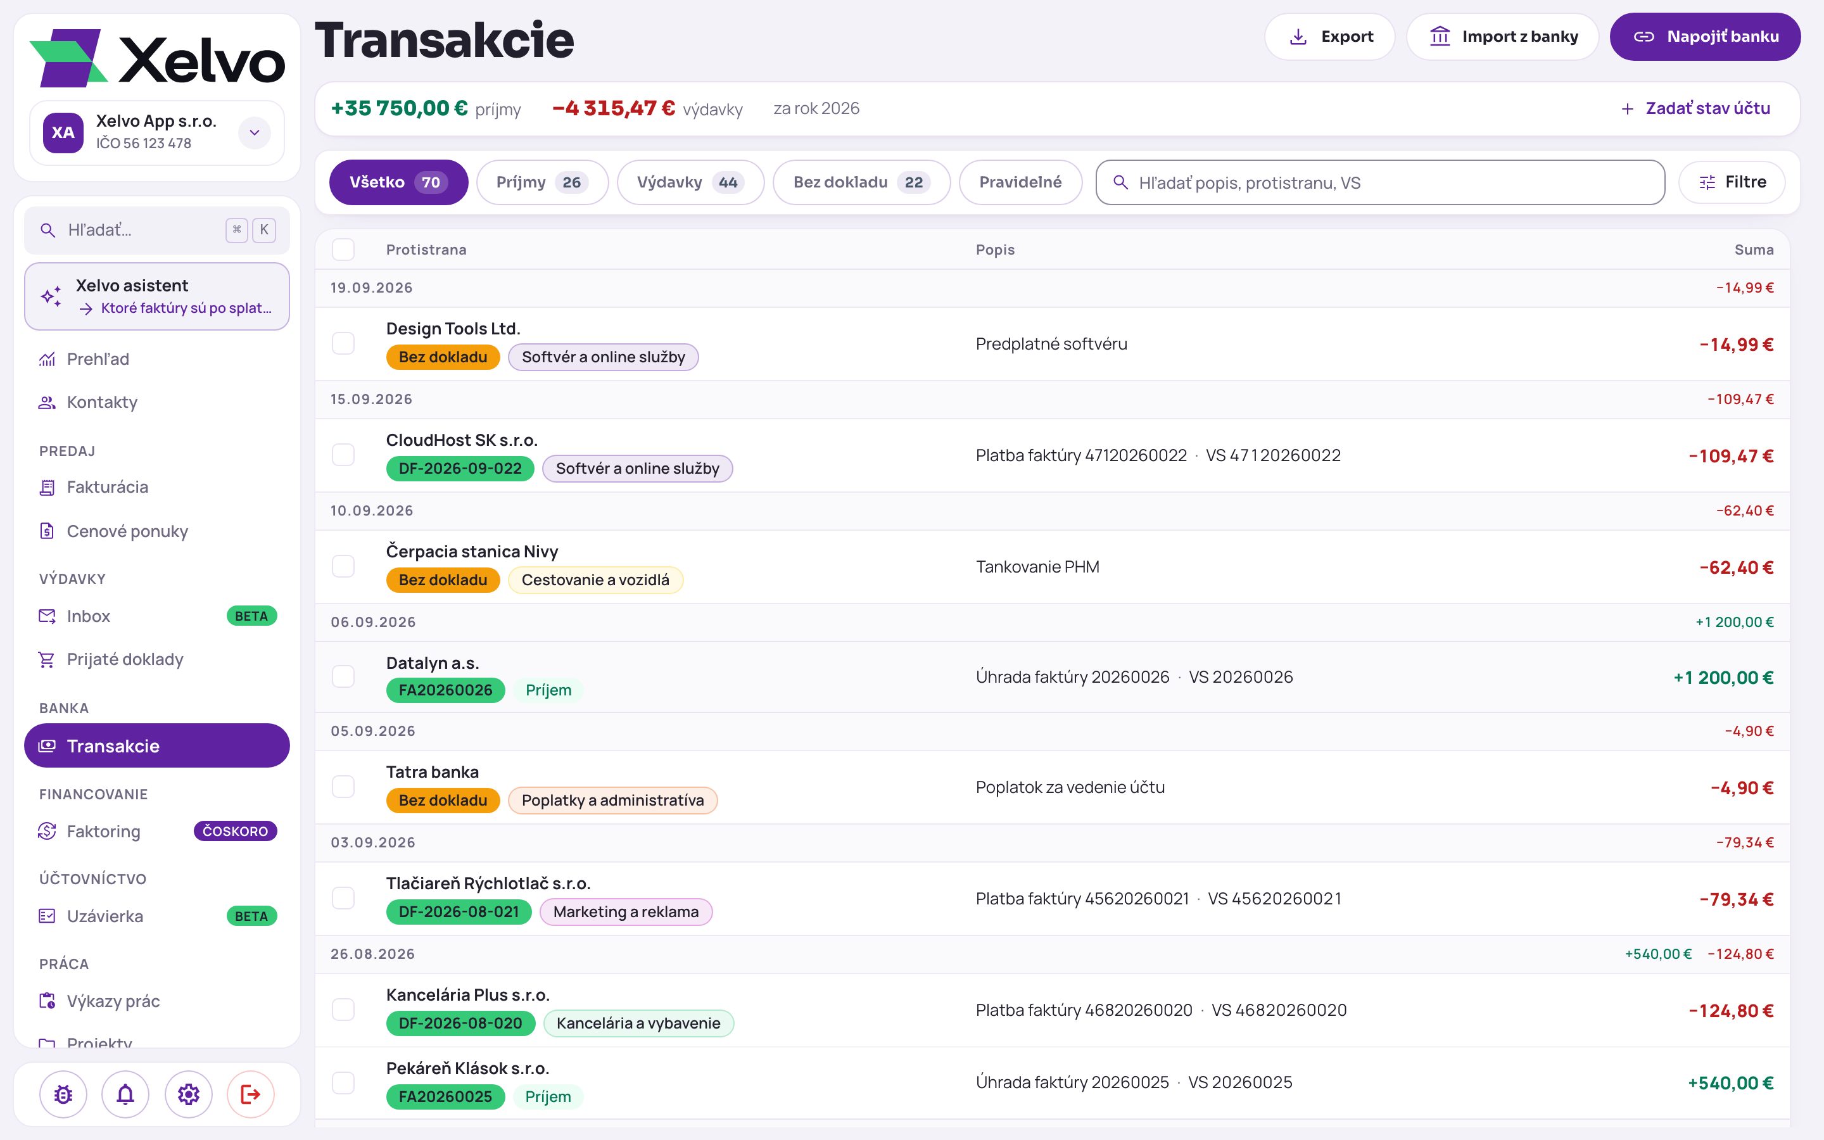Show the Bez dokladu tab
The image size is (1824, 1140).
click(x=861, y=182)
